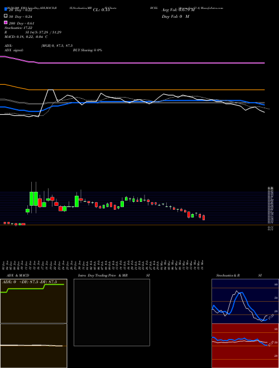
Task: Click the blue 20 Day legend swatch
Action: (x=6, y=9)
